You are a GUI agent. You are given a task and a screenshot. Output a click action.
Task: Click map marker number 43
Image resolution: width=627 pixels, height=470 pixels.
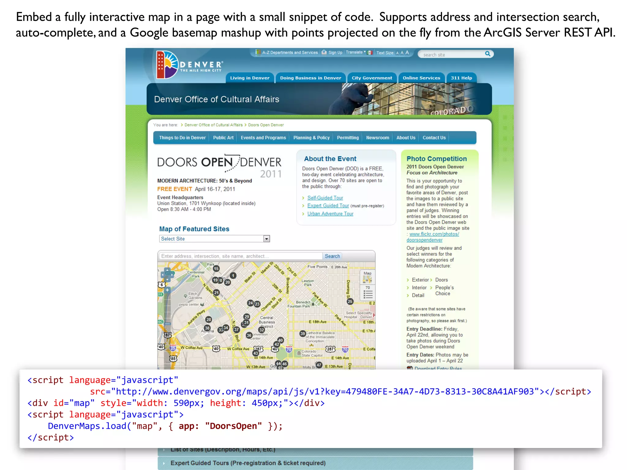pos(256,353)
